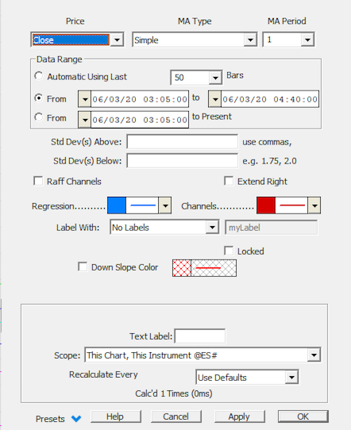The image size is (351, 430).
Task: Click the end date field 06/03/20 04:40:00
Action: (270, 99)
